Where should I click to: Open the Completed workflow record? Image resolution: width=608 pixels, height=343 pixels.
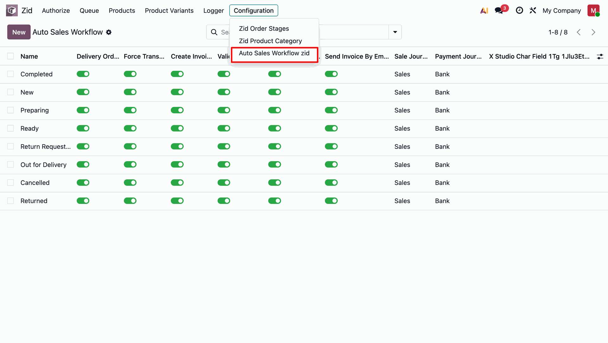(x=36, y=74)
